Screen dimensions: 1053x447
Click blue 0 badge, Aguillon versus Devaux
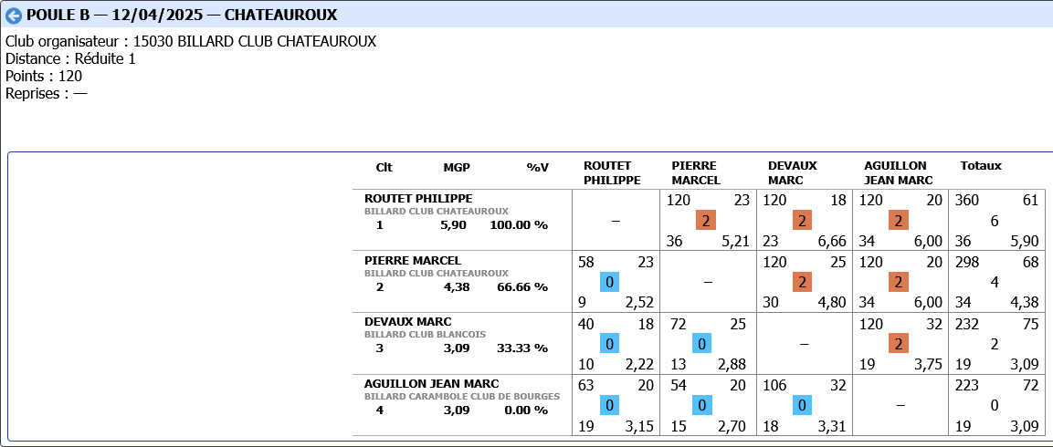[802, 405]
